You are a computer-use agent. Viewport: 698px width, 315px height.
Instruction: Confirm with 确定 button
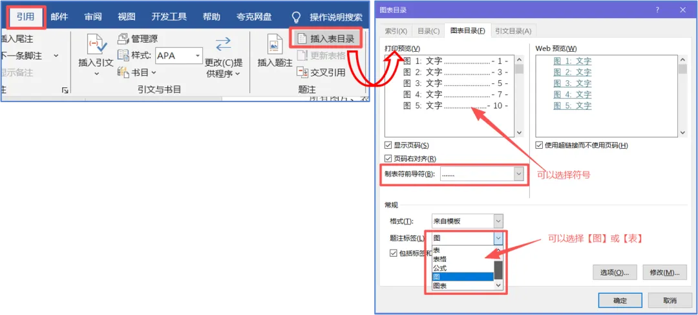coord(620,300)
